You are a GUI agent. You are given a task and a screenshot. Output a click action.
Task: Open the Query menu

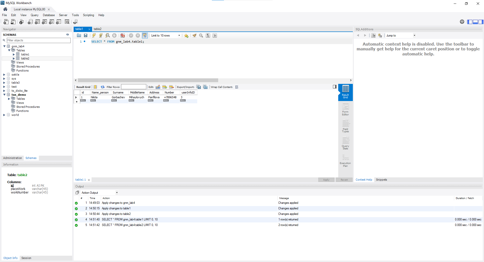click(35, 15)
